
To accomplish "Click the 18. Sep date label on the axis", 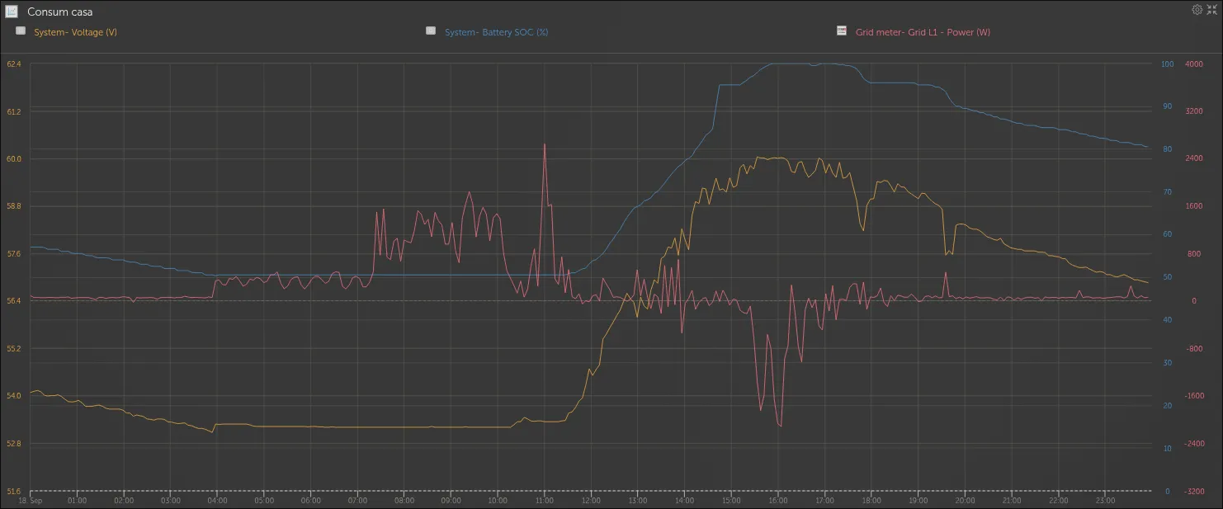I will pyautogui.click(x=30, y=501).
